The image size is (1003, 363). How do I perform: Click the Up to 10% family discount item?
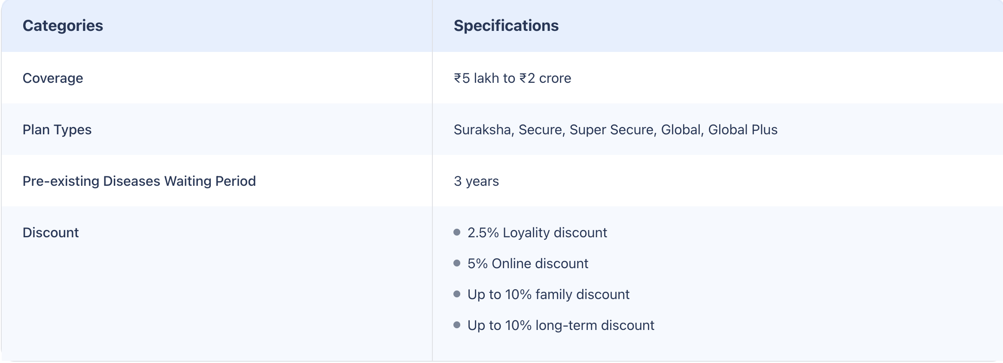tap(548, 294)
